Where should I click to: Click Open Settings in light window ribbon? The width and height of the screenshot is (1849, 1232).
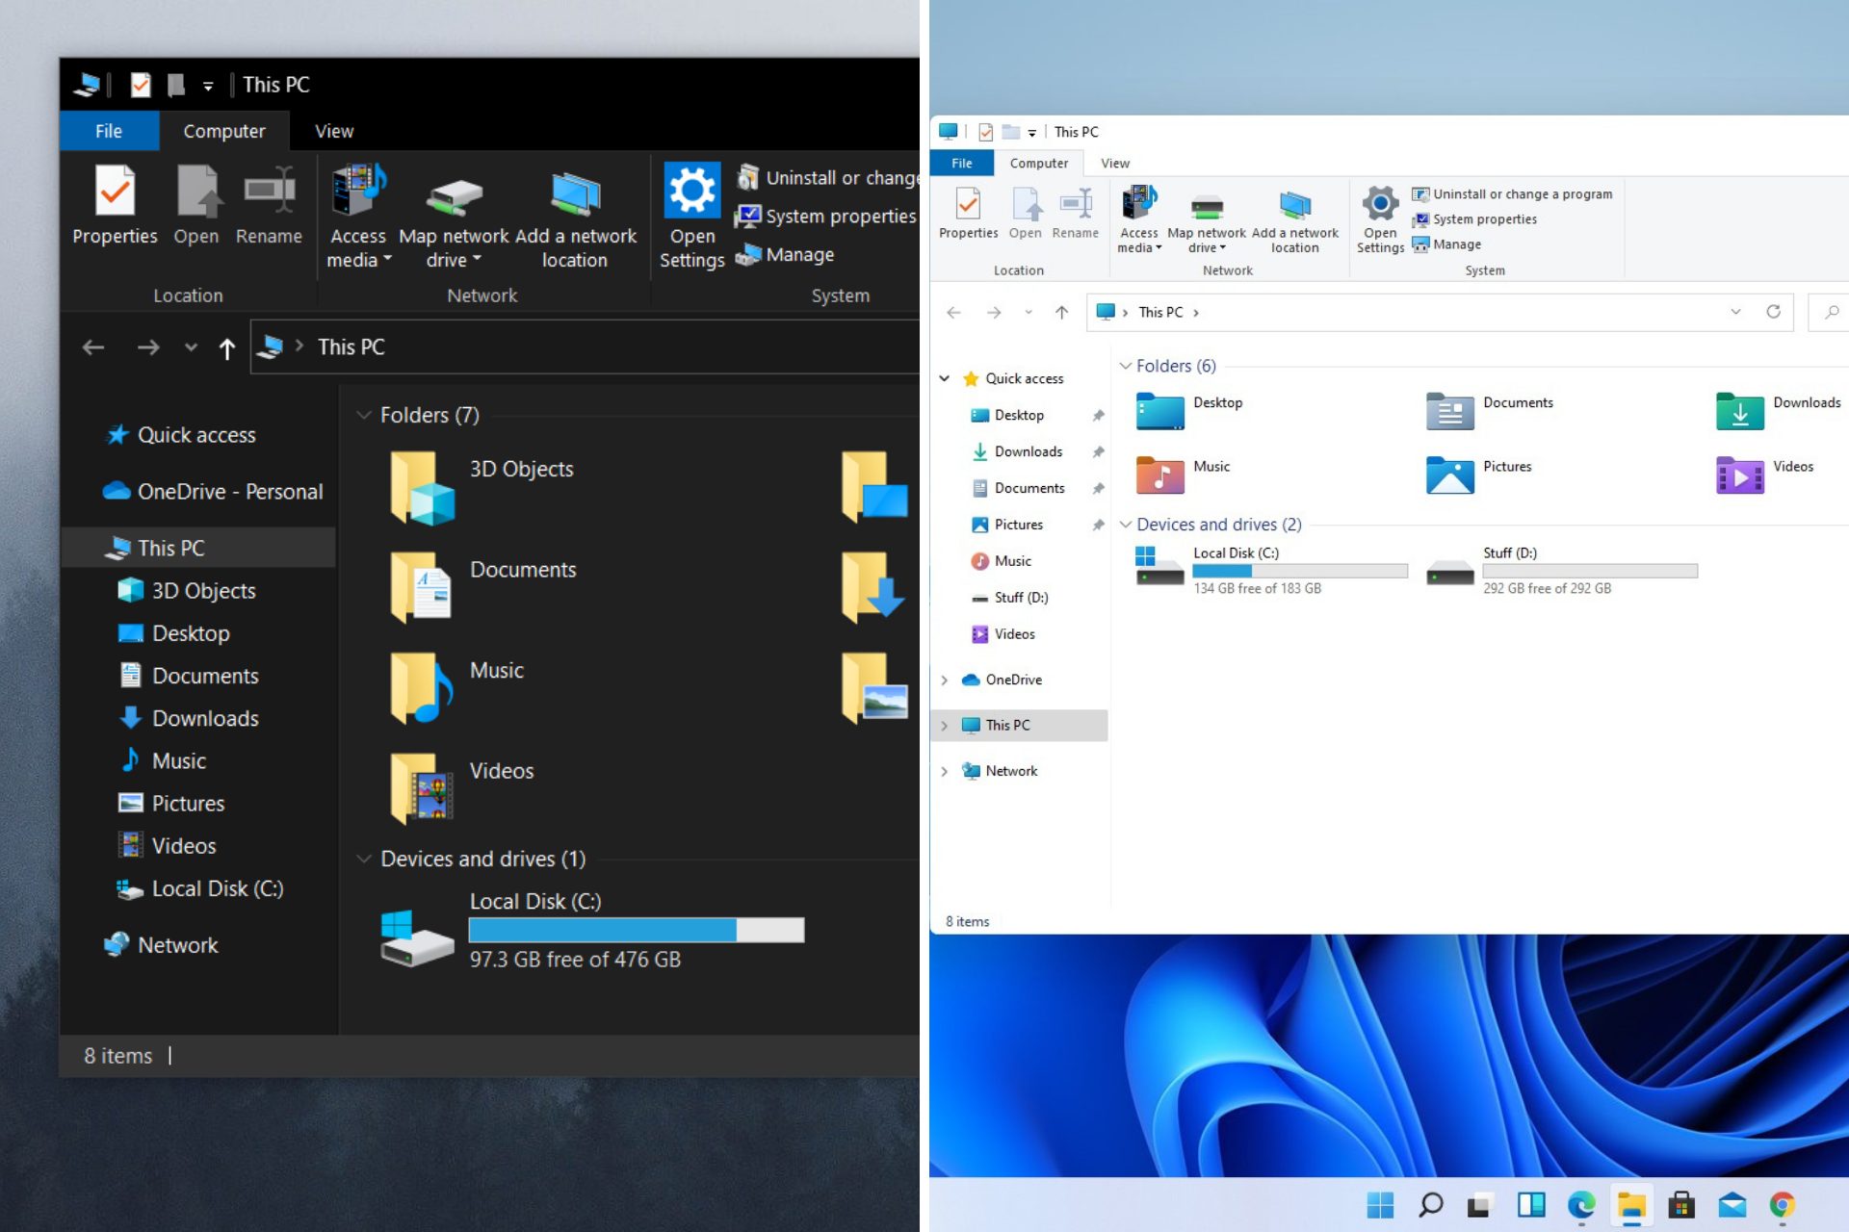point(1380,220)
